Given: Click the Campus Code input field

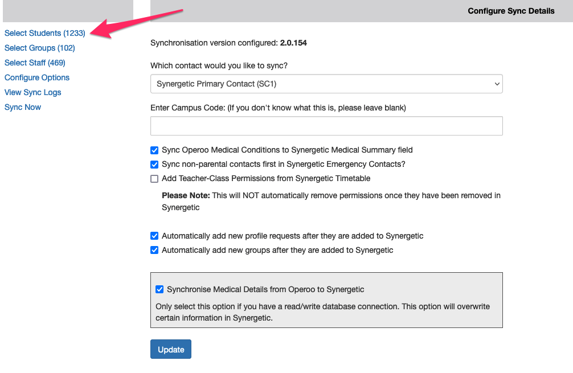Looking at the screenshot, I should [x=326, y=126].
